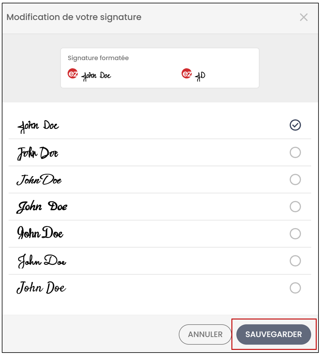Click the Sauvegarder button
The width and height of the screenshot is (320, 355).
(x=274, y=334)
